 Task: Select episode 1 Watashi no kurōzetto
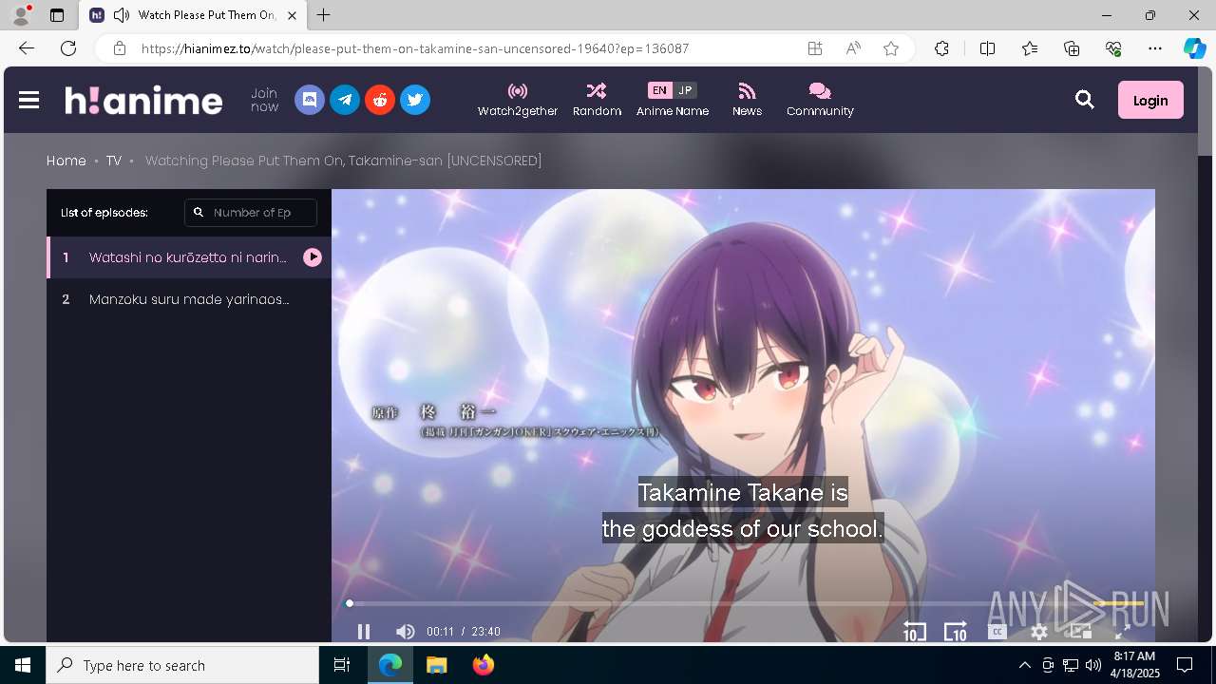click(189, 257)
